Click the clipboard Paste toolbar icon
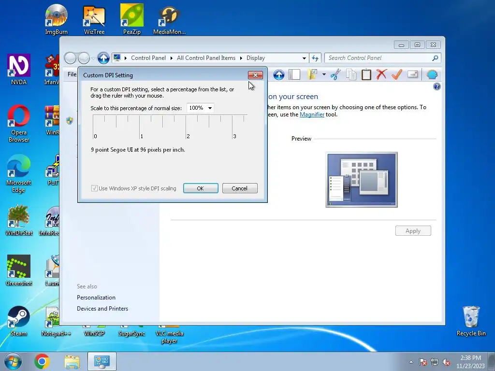Viewport: 495px width, 371px height. 366,75
